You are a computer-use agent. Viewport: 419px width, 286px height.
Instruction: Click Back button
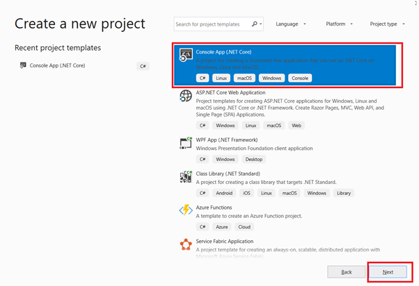[x=347, y=272]
